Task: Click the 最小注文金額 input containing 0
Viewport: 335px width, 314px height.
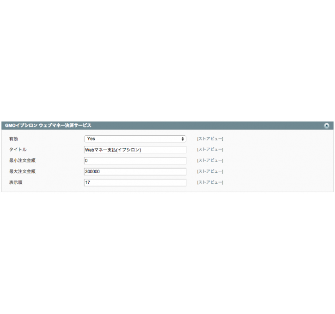Action: (135, 161)
